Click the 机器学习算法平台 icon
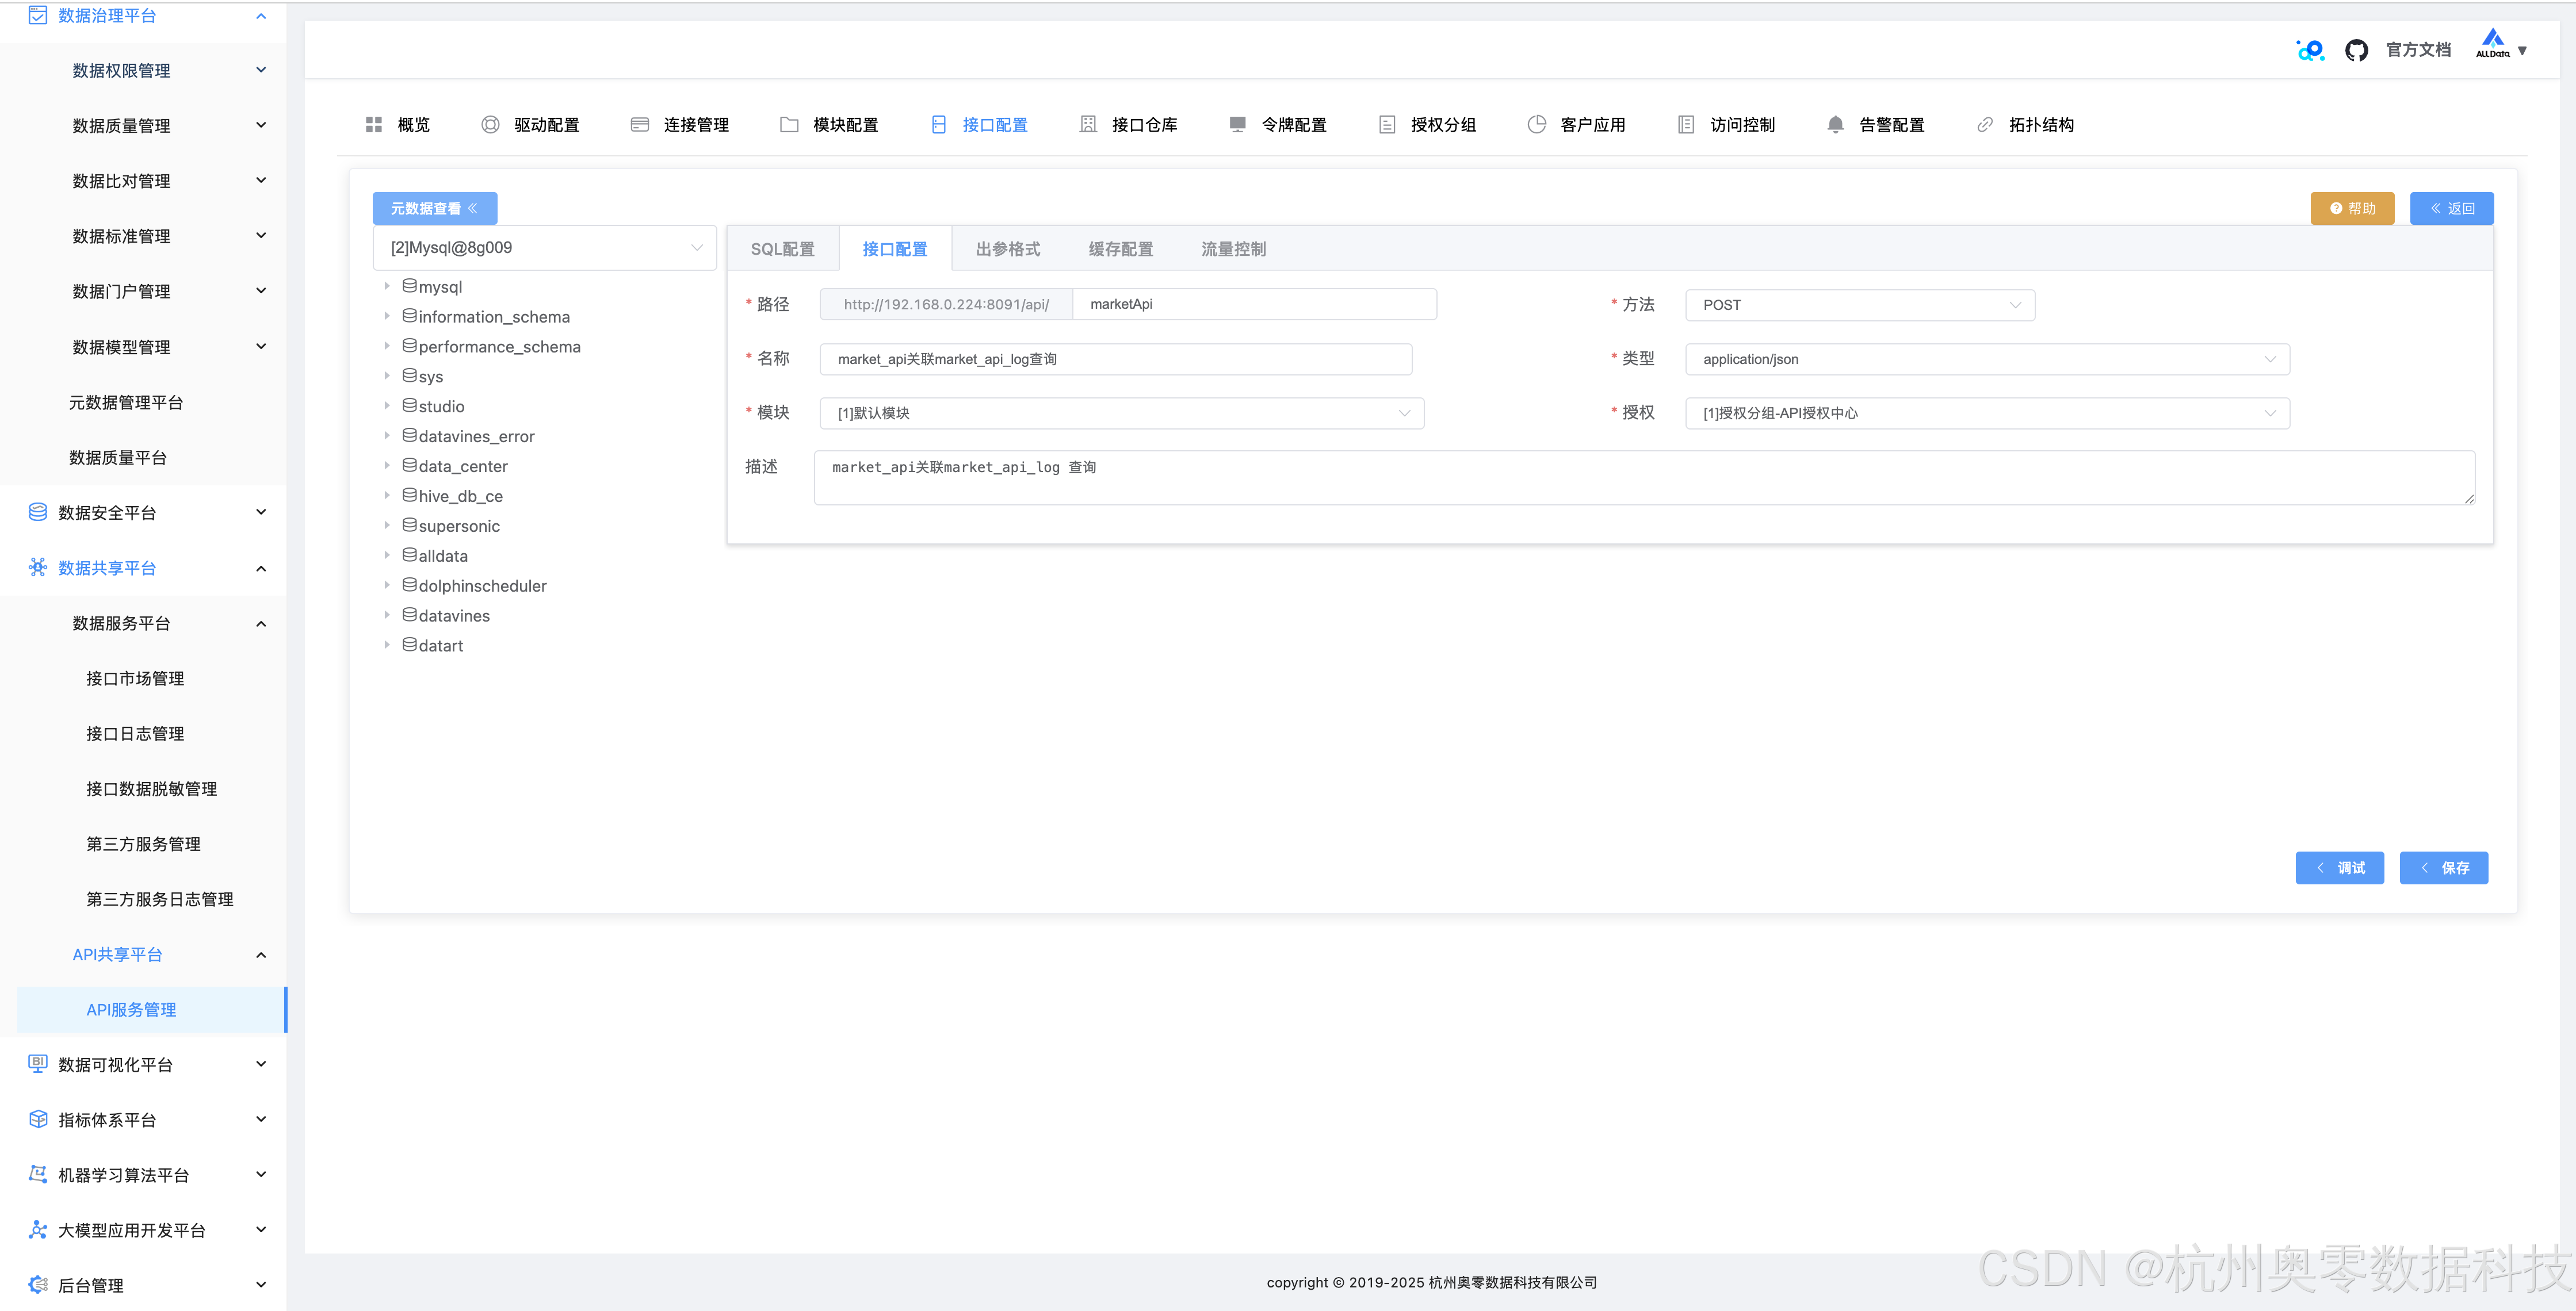The width and height of the screenshot is (2576, 1311). (x=38, y=1175)
